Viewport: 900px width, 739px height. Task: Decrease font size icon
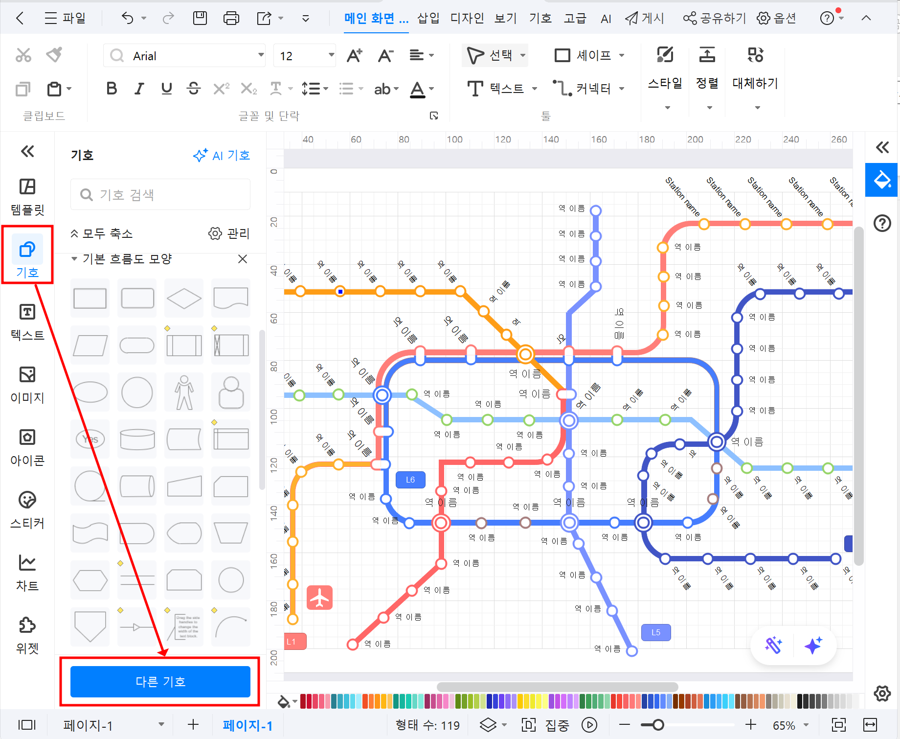[386, 56]
